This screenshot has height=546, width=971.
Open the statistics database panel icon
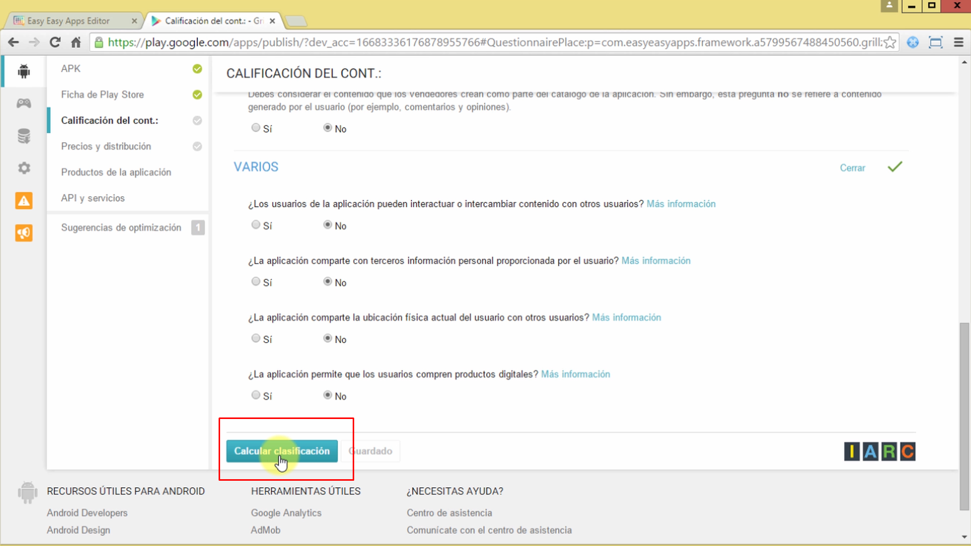23,136
